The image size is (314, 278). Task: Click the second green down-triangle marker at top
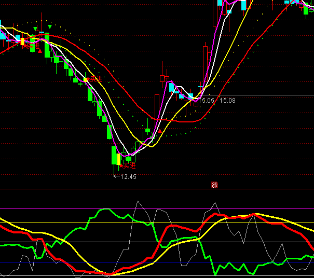[x=49, y=26]
